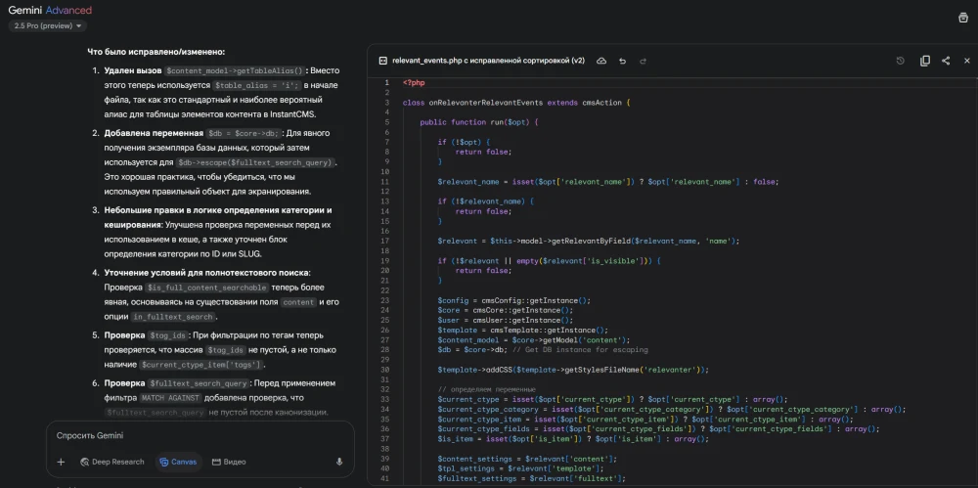
Task: Click the document icon before relevant_events.php title
Action: click(x=383, y=61)
